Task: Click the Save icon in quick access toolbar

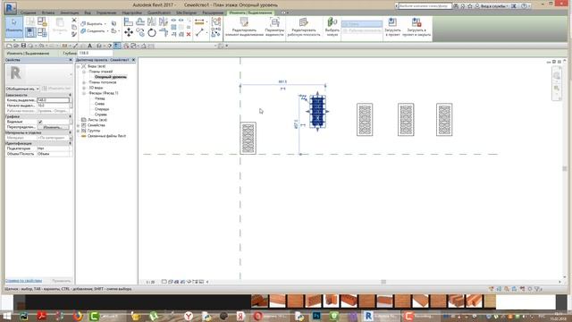Action: (23, 46)
